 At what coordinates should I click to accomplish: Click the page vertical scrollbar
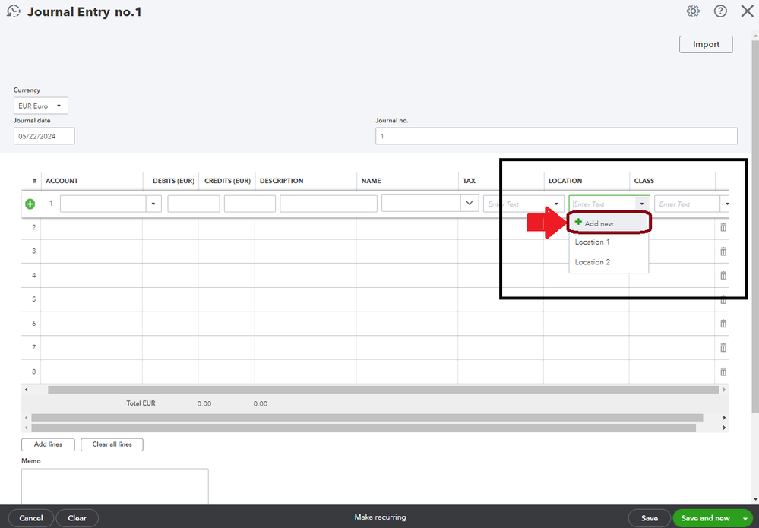756,227
